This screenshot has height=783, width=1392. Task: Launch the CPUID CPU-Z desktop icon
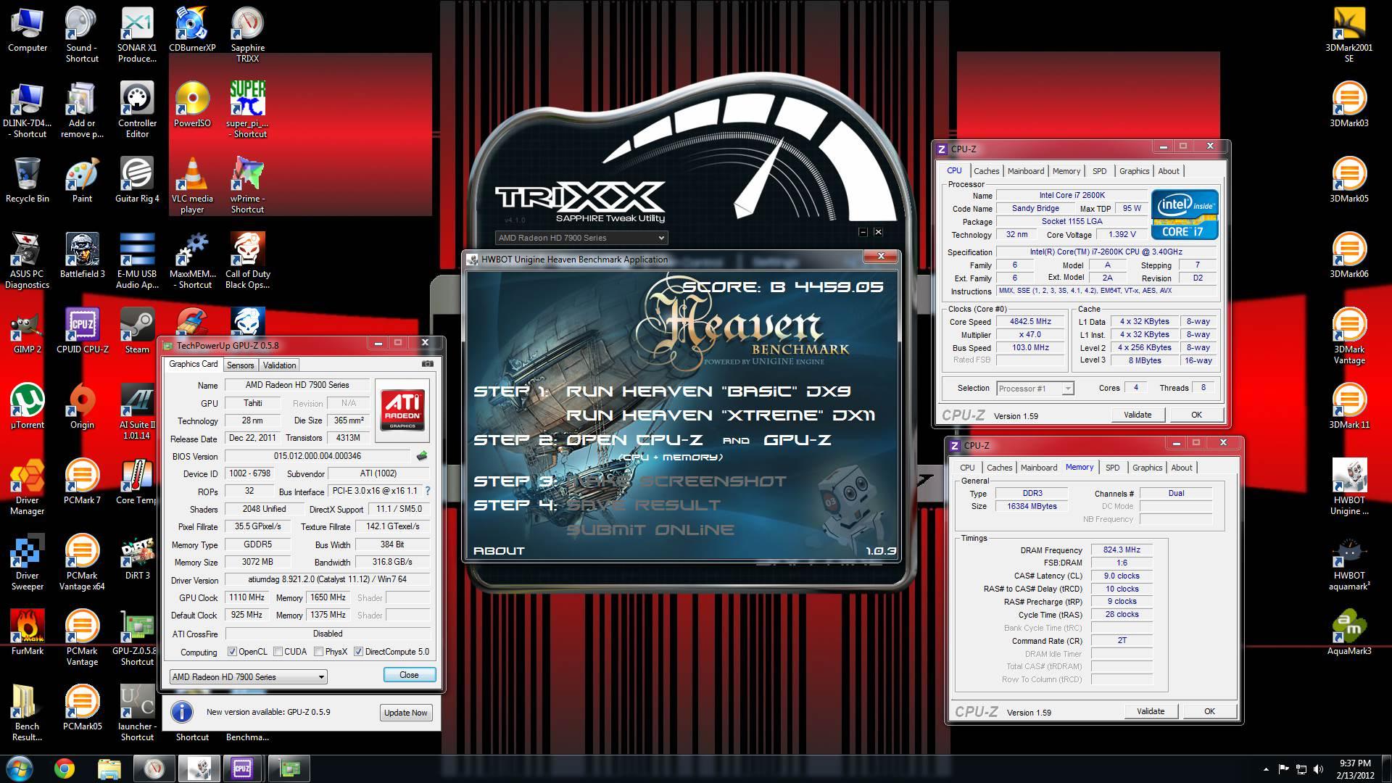[x=82, y=331]
